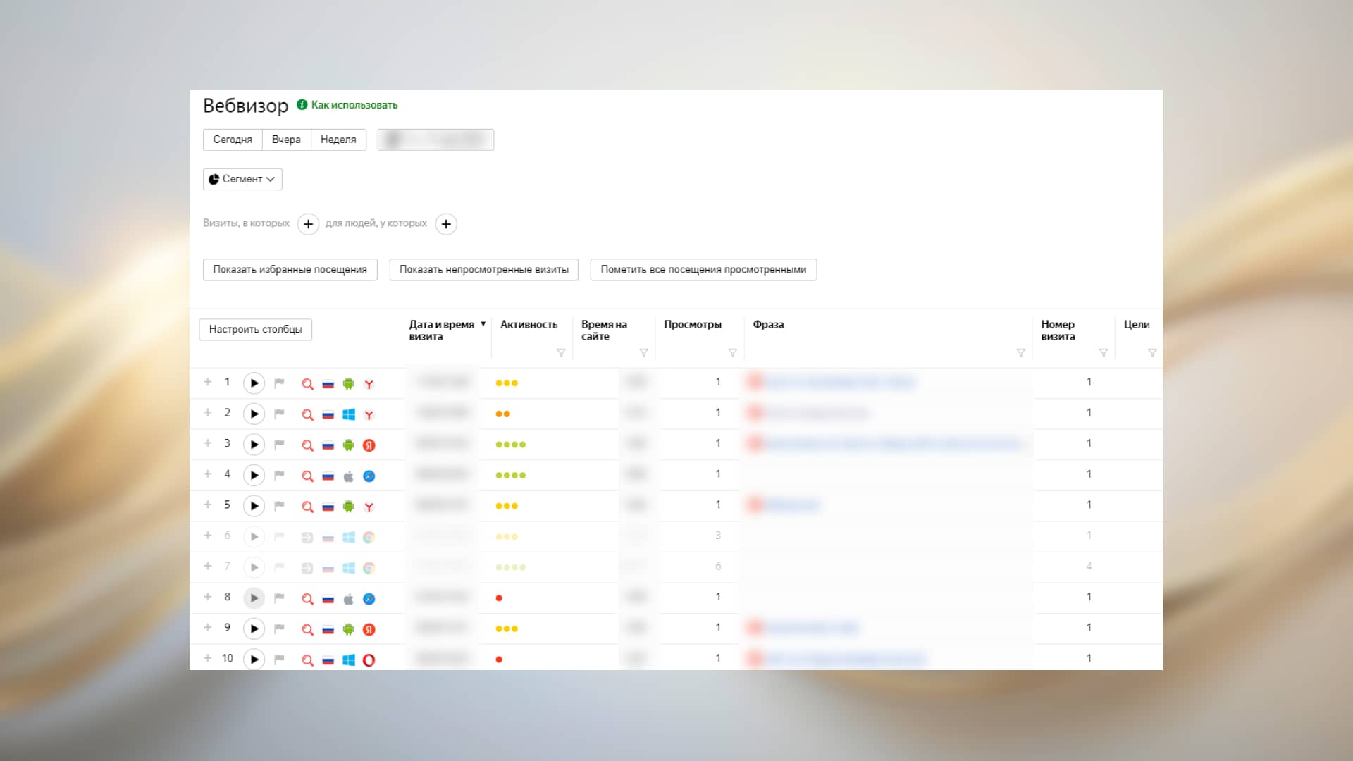
Task: Open the filter in the Активность column
Action: pos(561,353)
